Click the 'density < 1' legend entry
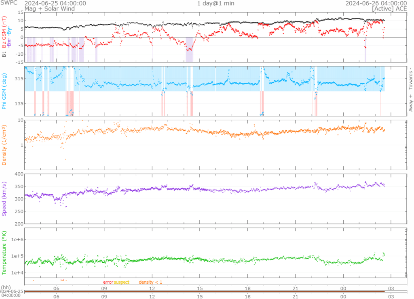The image size is (414, 299). (150, 282)
